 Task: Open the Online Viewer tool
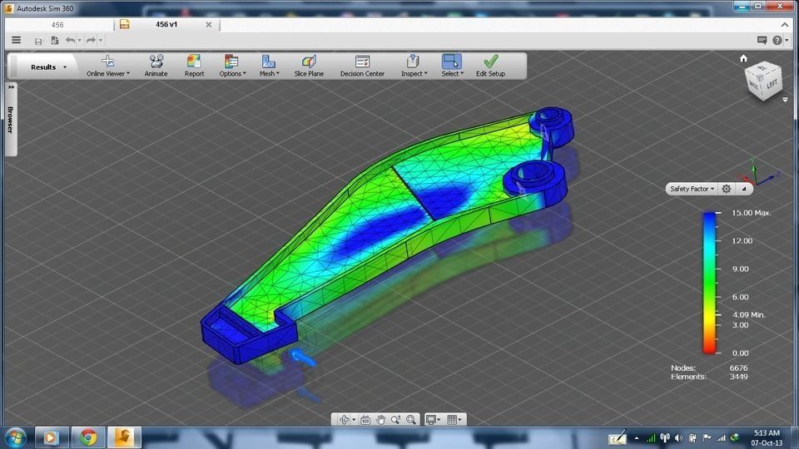coord(107,67)
